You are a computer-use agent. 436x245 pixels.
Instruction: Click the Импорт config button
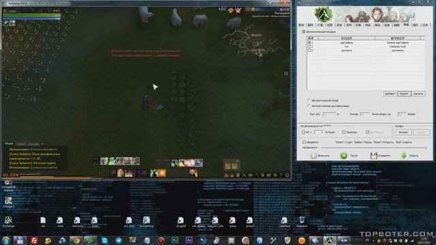click(x=421, y=132)
